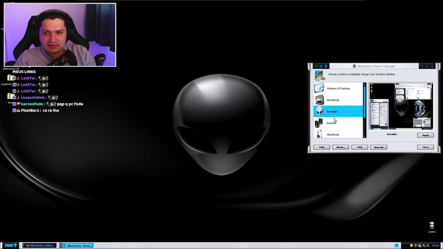This screenshot has width=443, height=249.
Task: Switch to AlienGUIse (Alien... taskbar window
Action: (x=39, y=246)
